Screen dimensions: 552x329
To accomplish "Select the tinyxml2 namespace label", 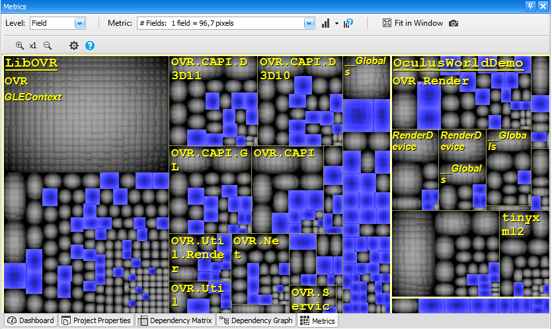I will 520,225.
